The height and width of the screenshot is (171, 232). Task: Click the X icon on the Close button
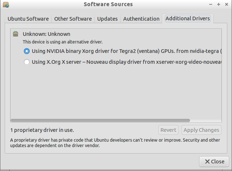[x=207, y=162]
